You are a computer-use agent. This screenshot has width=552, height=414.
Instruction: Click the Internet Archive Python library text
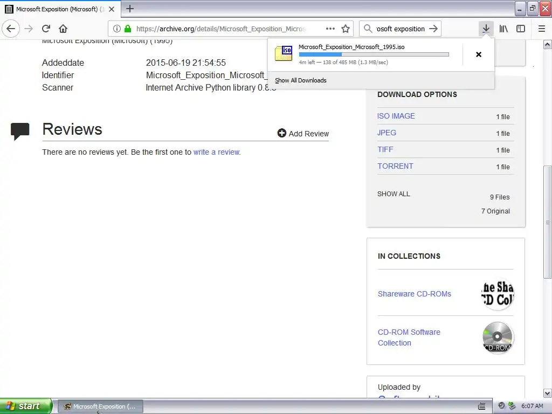click(x=211, y=88)
